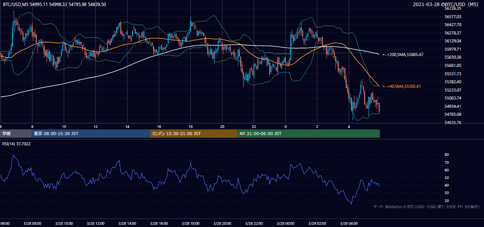The width and height of the screenshot is (484, 227).
Task: Click price axis value 55979.71
Action: [453, 49]
